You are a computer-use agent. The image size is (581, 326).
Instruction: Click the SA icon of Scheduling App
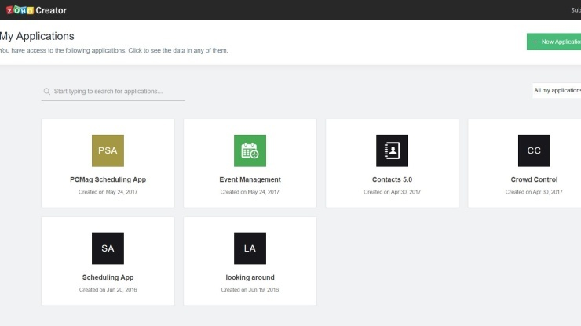click(108, 248)
